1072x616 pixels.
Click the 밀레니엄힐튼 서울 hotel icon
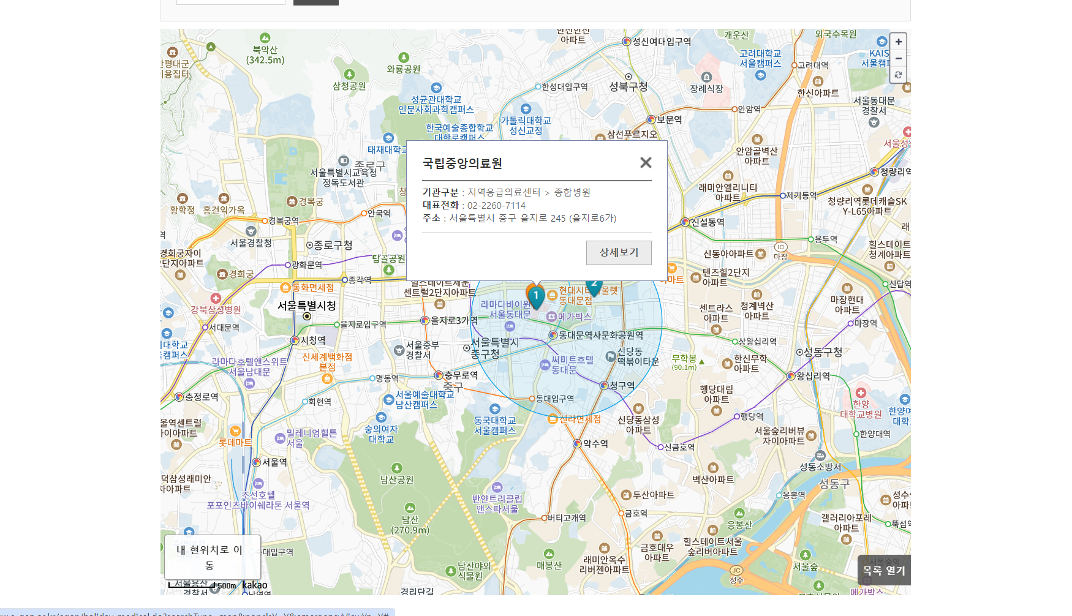click(280, 438)
